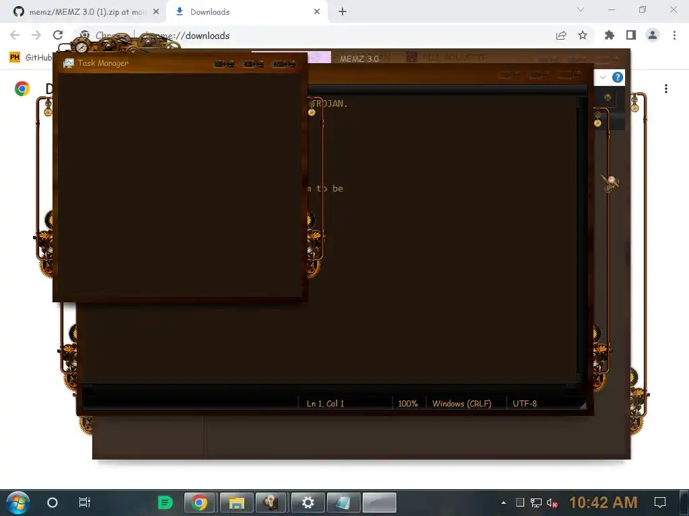
Task: Click the MEMZ 3.0 window title
Action: 359,59
